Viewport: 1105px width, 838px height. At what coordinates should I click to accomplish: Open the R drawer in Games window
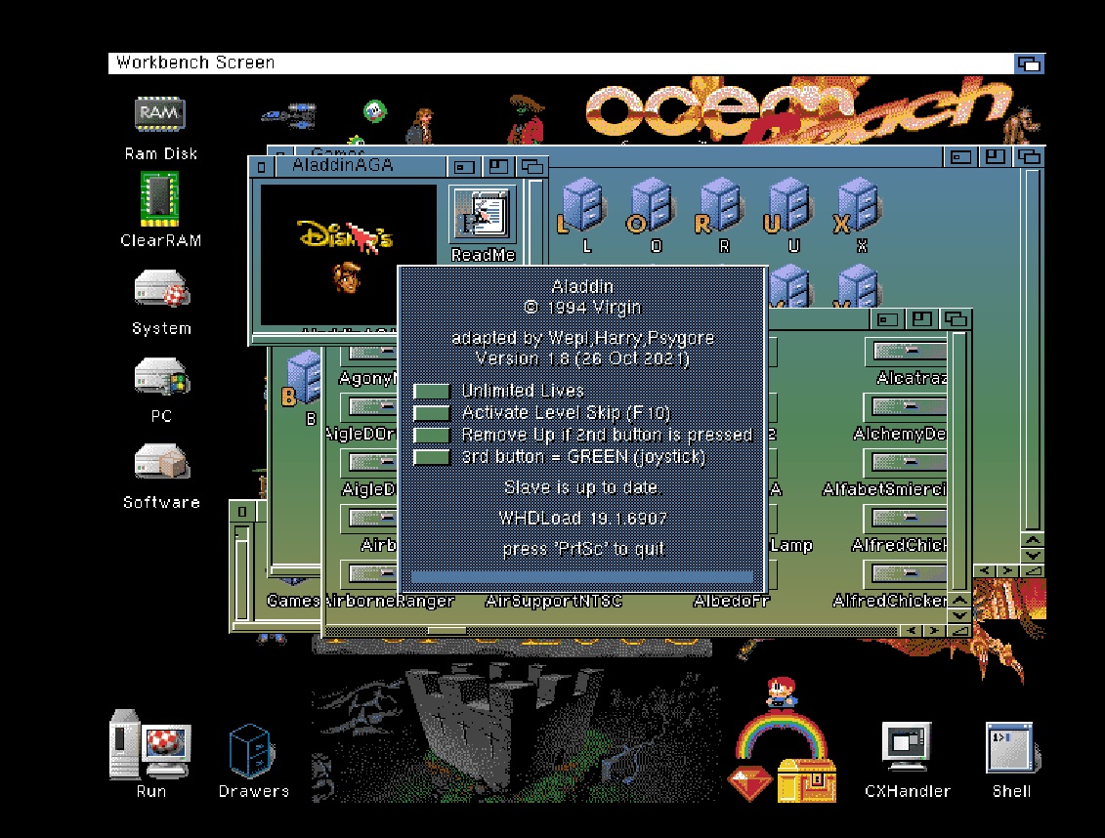click(719, 206)
